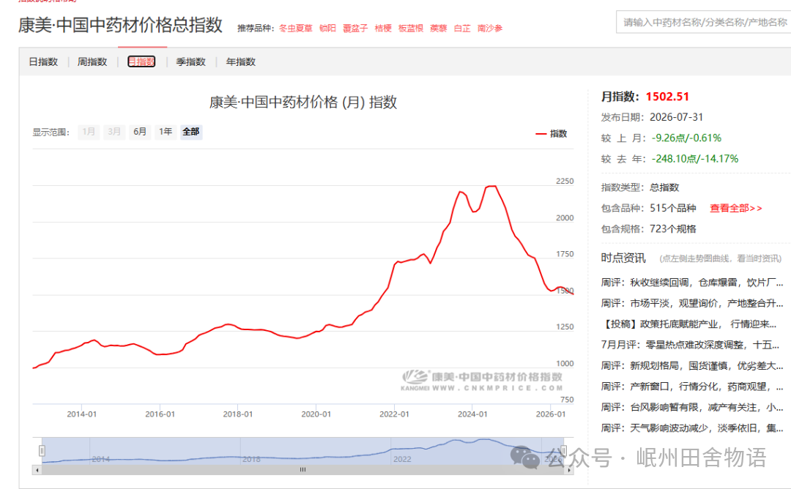The width and height of the screenshot is (791, 489).
Task: Focus the herb name search field
Action: pos(704,22)
